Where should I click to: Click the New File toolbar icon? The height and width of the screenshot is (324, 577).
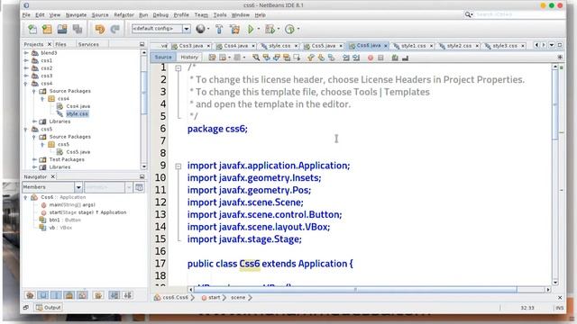(x=32, y=29)
